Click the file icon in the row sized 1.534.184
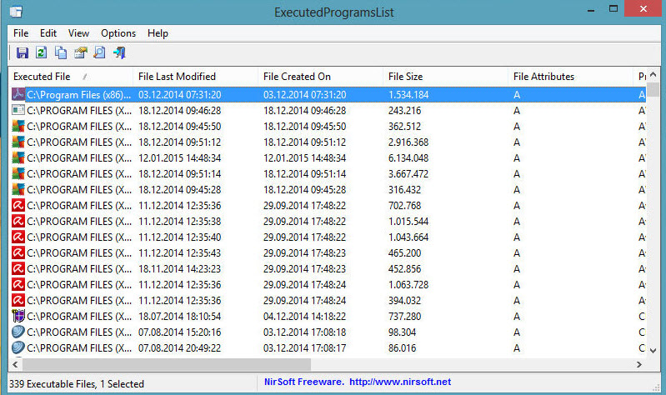 (x=18, y=94)
